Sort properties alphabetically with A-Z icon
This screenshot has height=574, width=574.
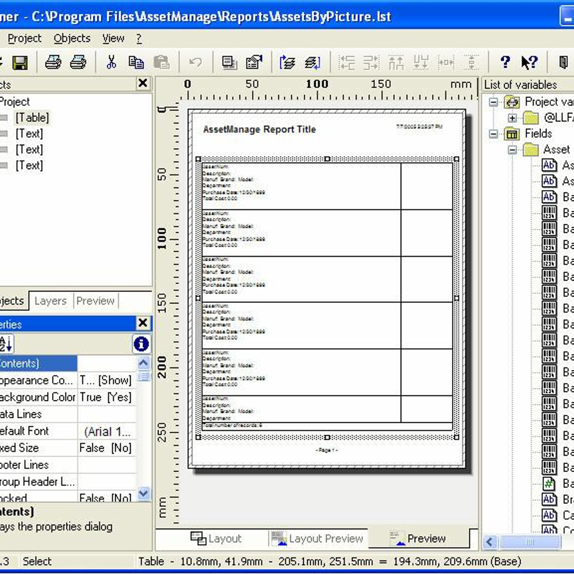pyautogui.click(x=6, y=344)
